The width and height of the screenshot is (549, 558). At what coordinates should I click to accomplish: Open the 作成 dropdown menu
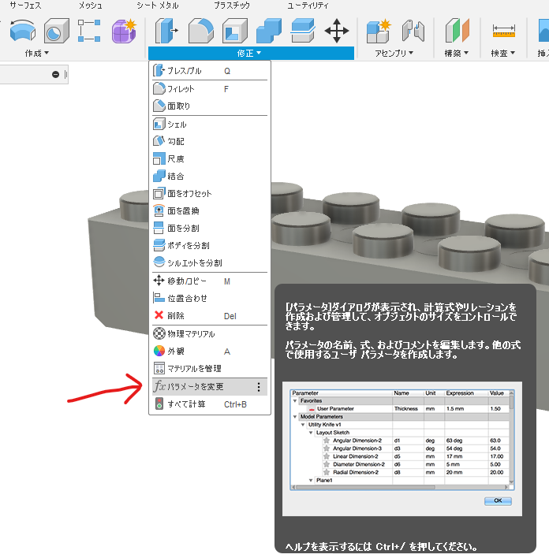36,54
